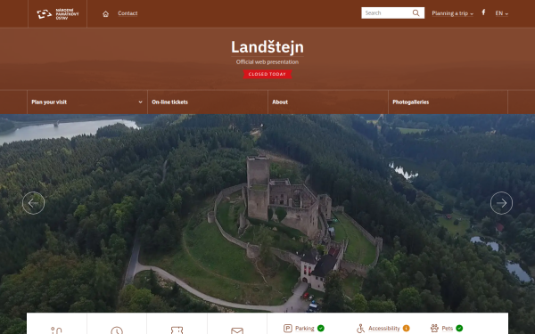Screen dimensions: 535x334
Task: Open Photogalleries
Action: click(x=448, y=102)
